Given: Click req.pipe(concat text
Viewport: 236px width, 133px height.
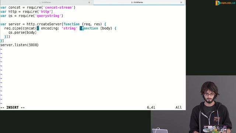Looking at the screenshot, I should tap(21, 28).
